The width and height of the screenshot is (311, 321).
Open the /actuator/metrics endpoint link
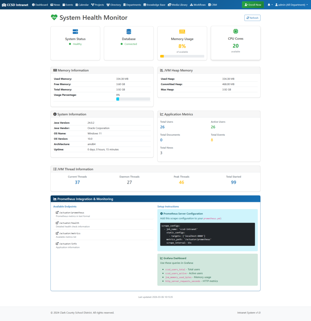click(70, 233)
